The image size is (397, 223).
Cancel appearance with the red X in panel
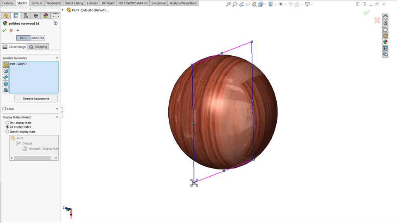point(11,30)
